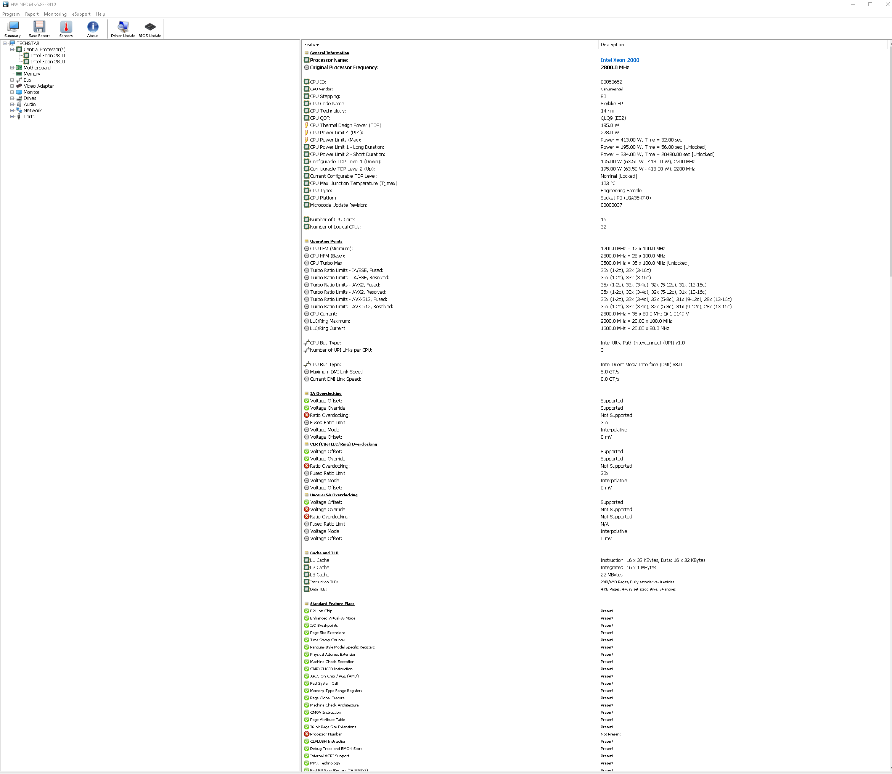892x774 pixels.
Task: Select the Current DMI Link Speed row
Action: (595, 379)
